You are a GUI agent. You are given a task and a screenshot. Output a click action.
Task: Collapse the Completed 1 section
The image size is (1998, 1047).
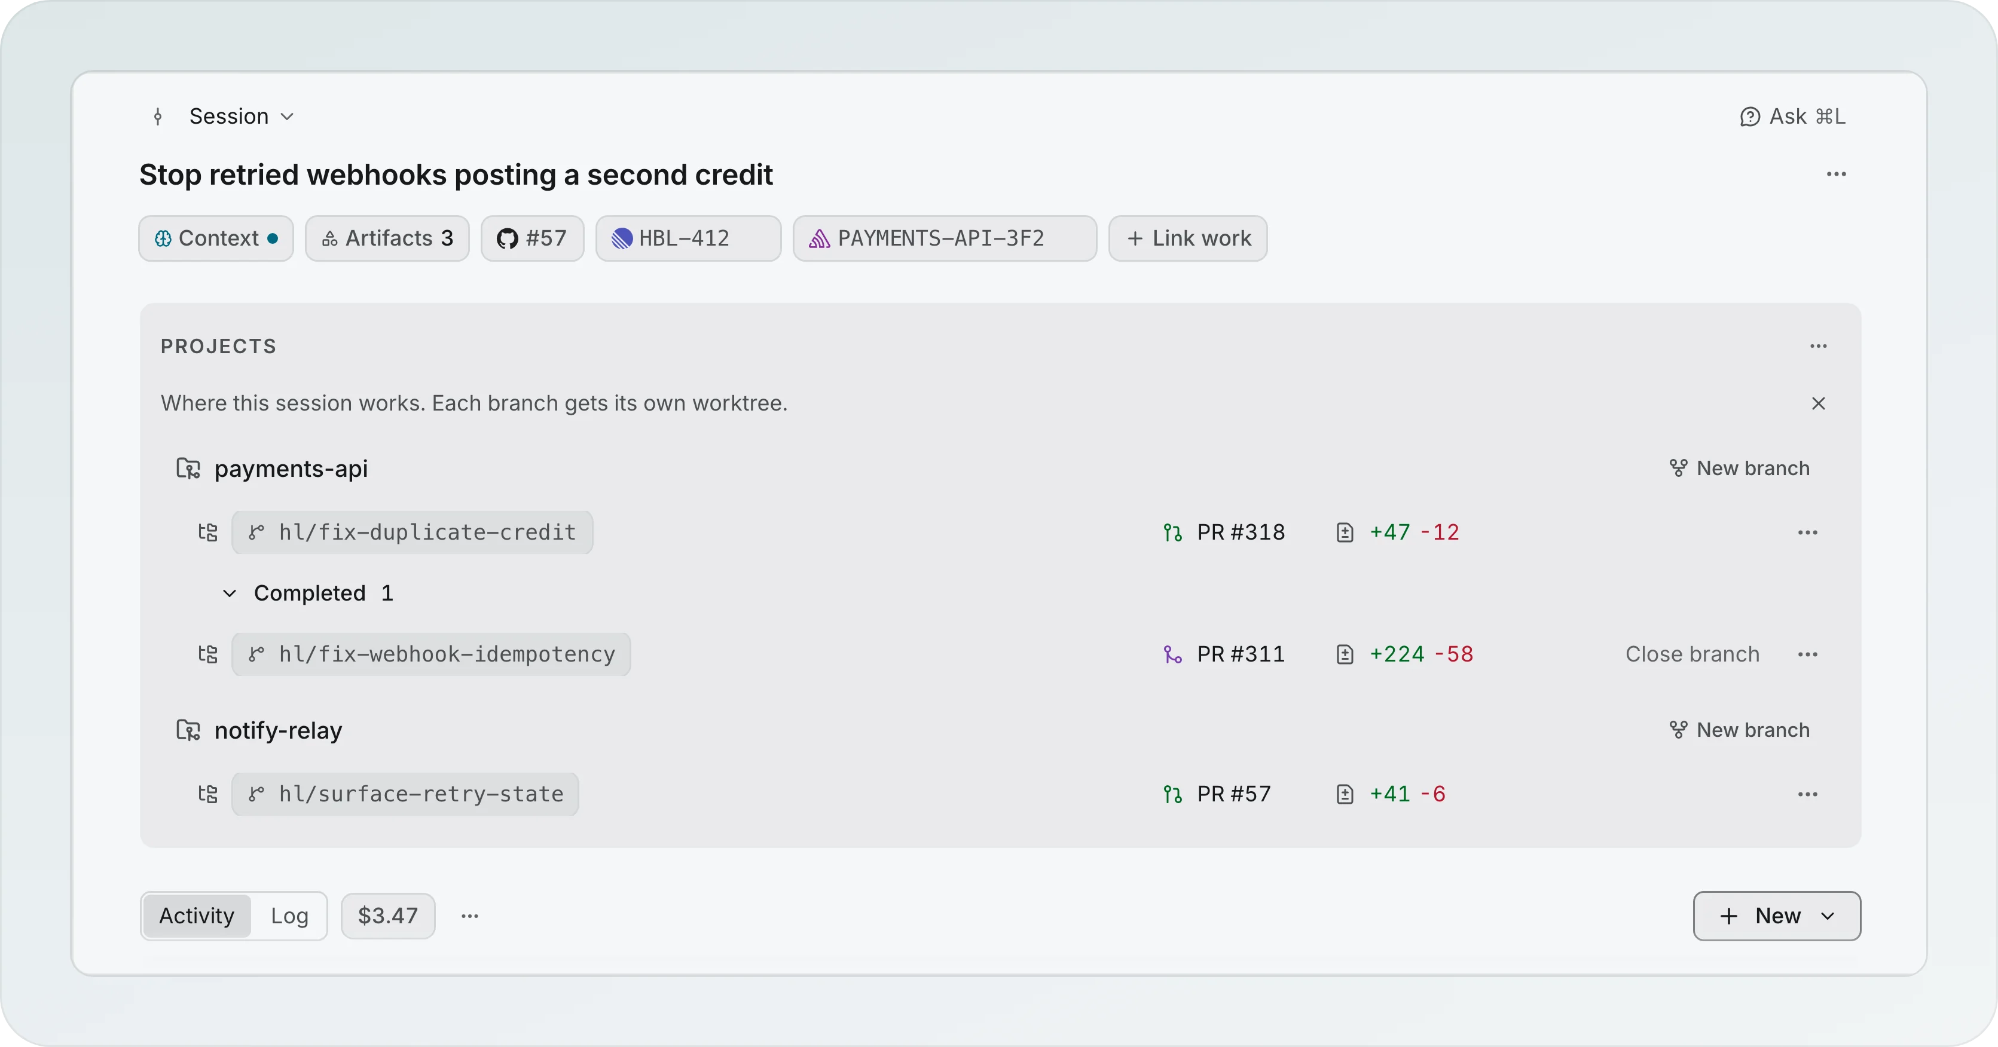tap(308, 593)
